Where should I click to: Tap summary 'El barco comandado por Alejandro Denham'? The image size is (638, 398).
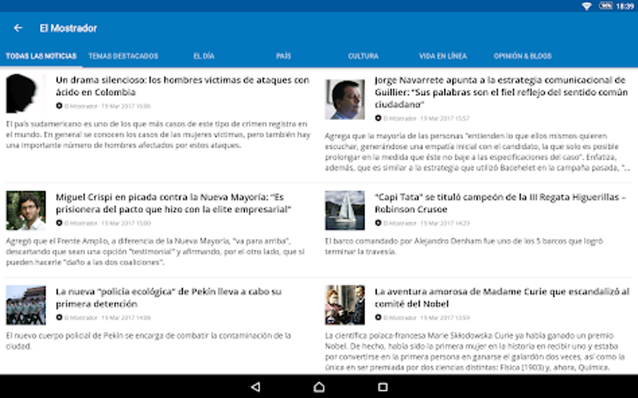464,246
